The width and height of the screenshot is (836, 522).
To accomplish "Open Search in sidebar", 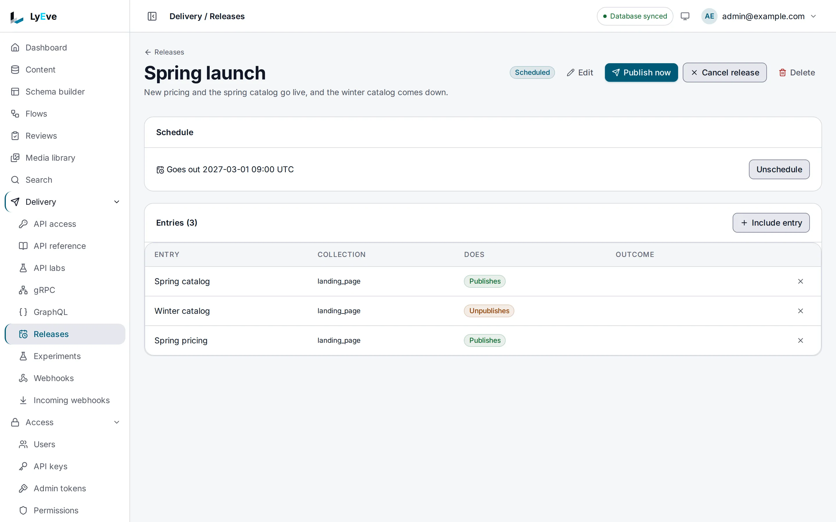I will click(65, 180).
